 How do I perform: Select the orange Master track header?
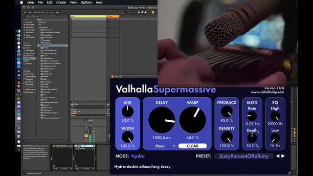coord(113,16)
